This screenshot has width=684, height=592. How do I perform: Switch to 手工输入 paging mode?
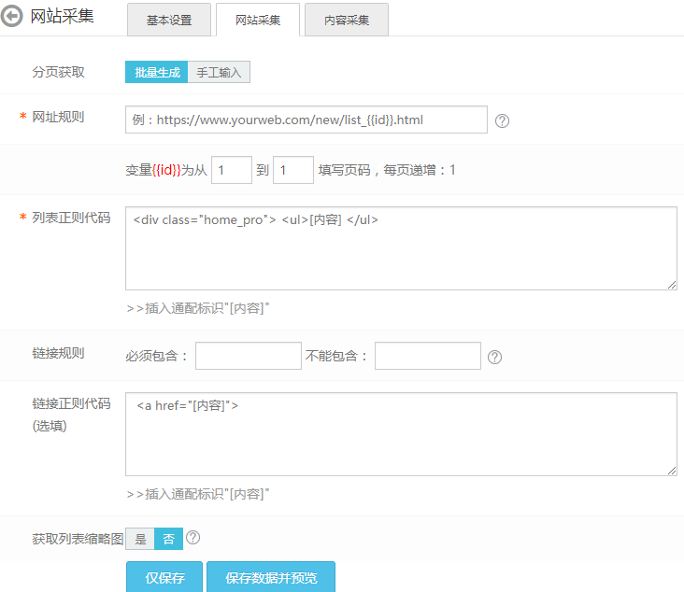[x=219, y=73]
